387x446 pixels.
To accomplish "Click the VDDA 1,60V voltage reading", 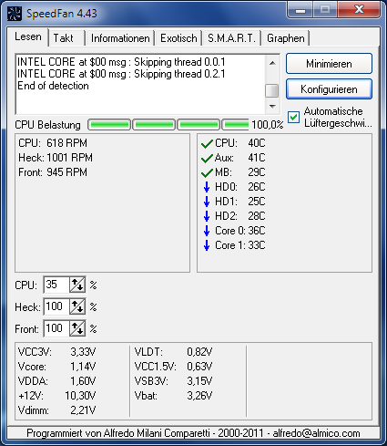I will click(57, 381).
